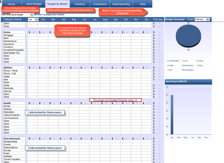Click the Feb column header
Viewport: 224px width, 163px height.
tap(43, 19)
